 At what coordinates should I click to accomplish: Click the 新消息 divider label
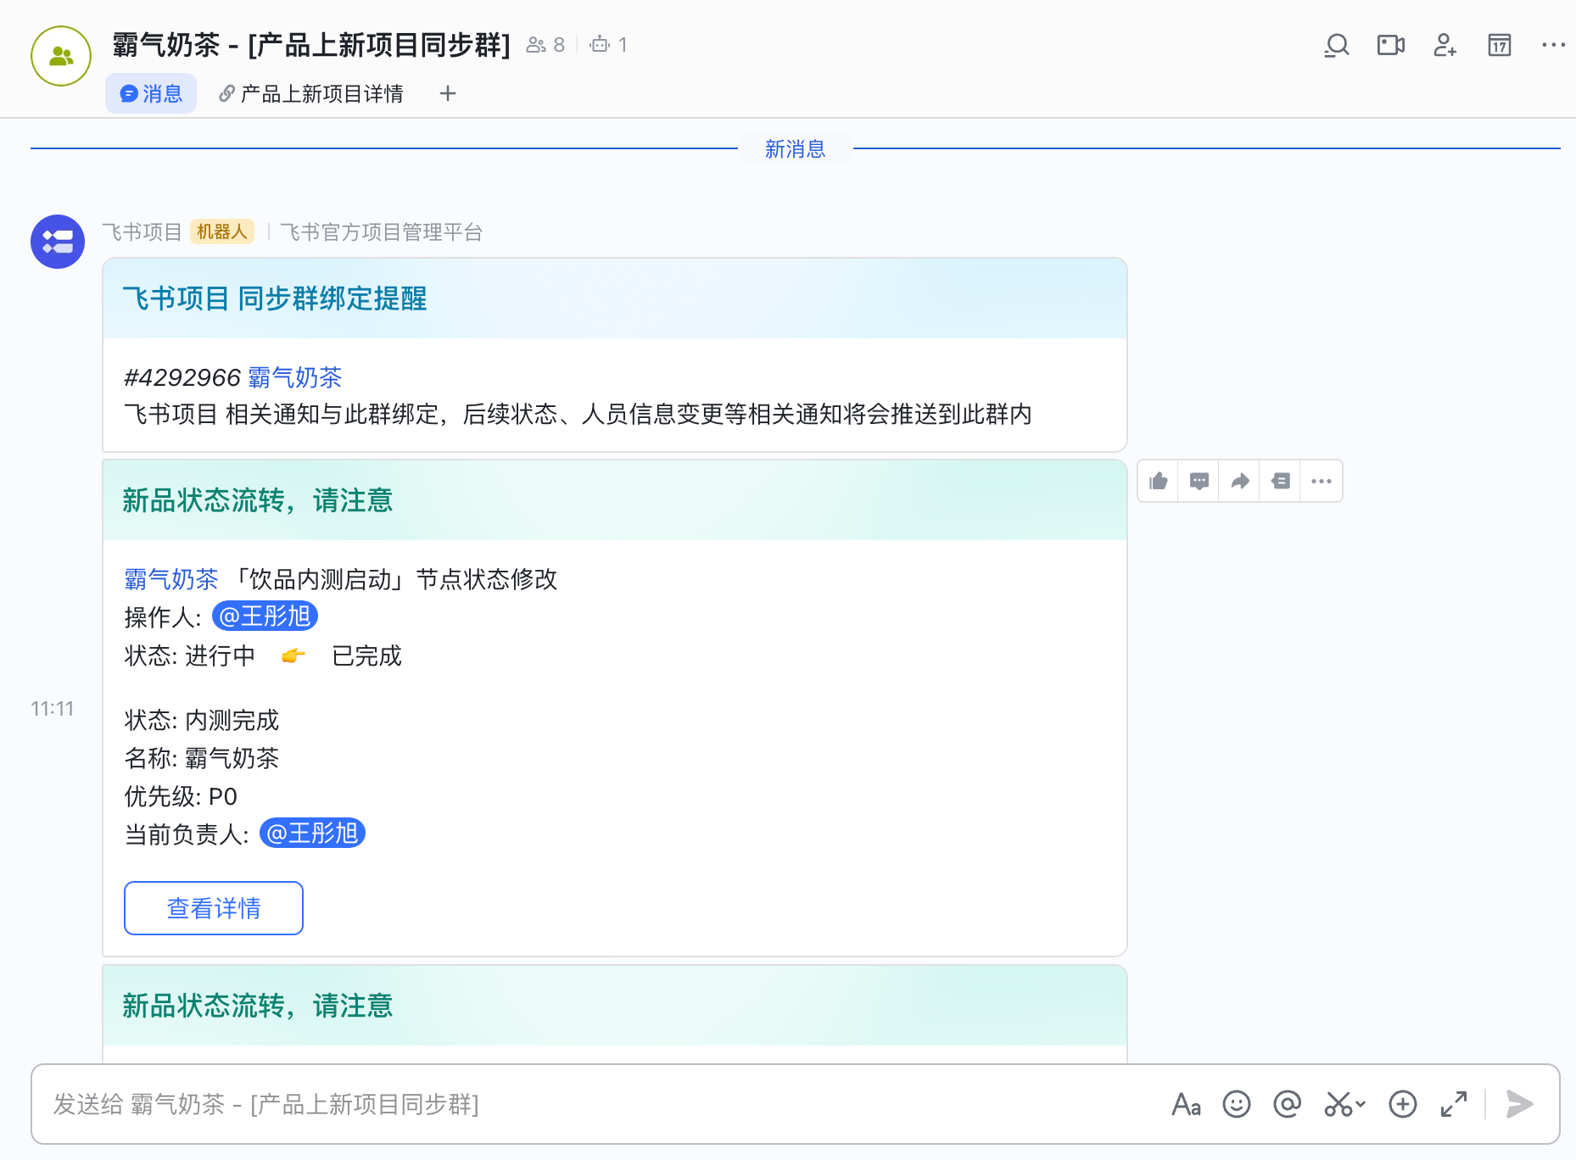pos(795,149)
